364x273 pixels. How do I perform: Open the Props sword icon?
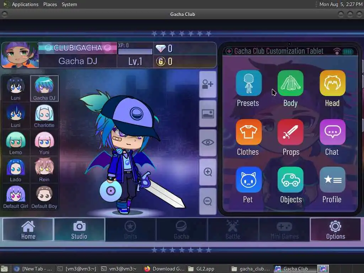290,132
